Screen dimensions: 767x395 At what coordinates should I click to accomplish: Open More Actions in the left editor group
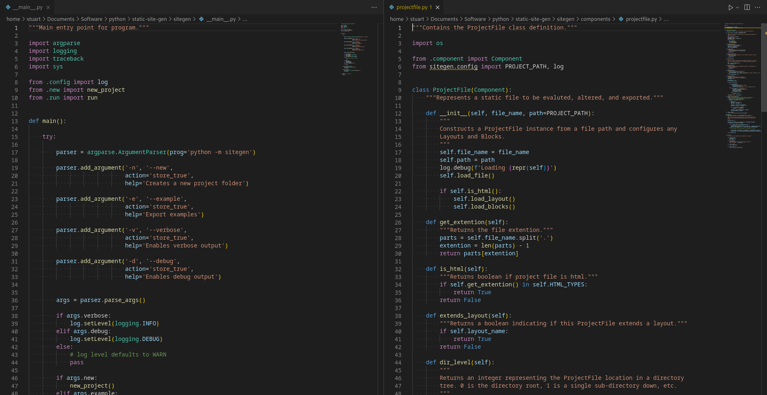pos(374,7)
